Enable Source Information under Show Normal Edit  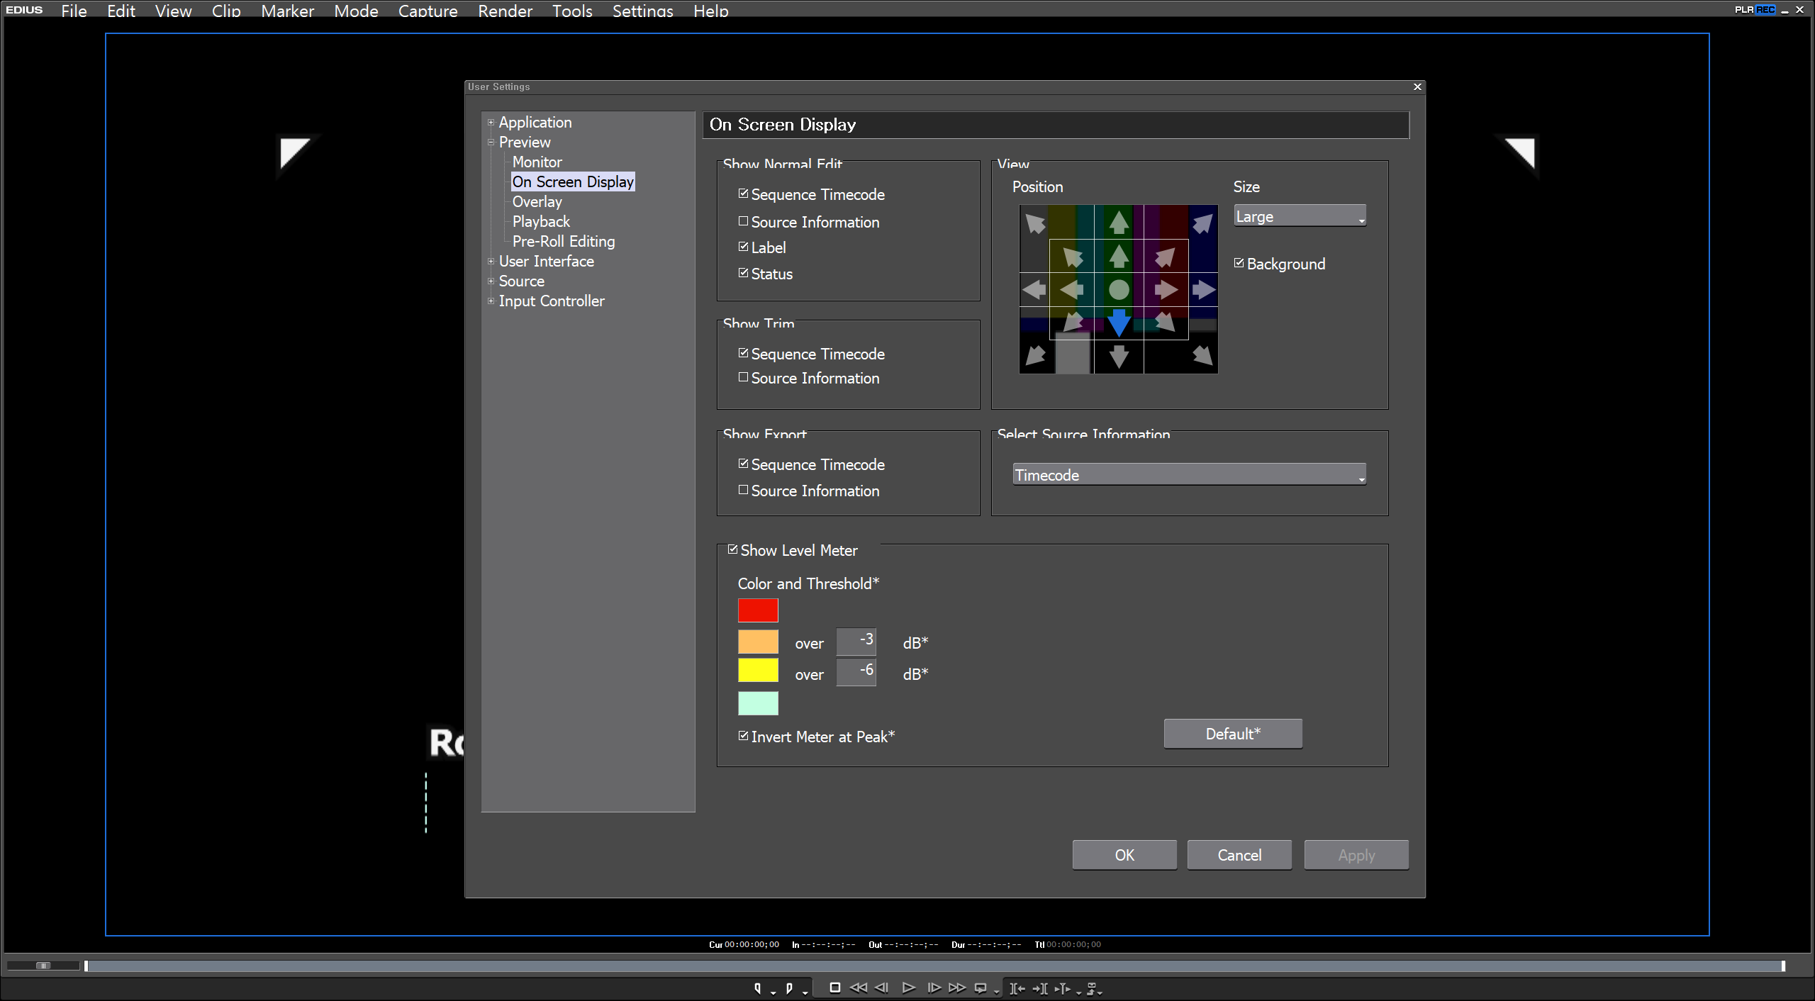click(x=743, y=221)
